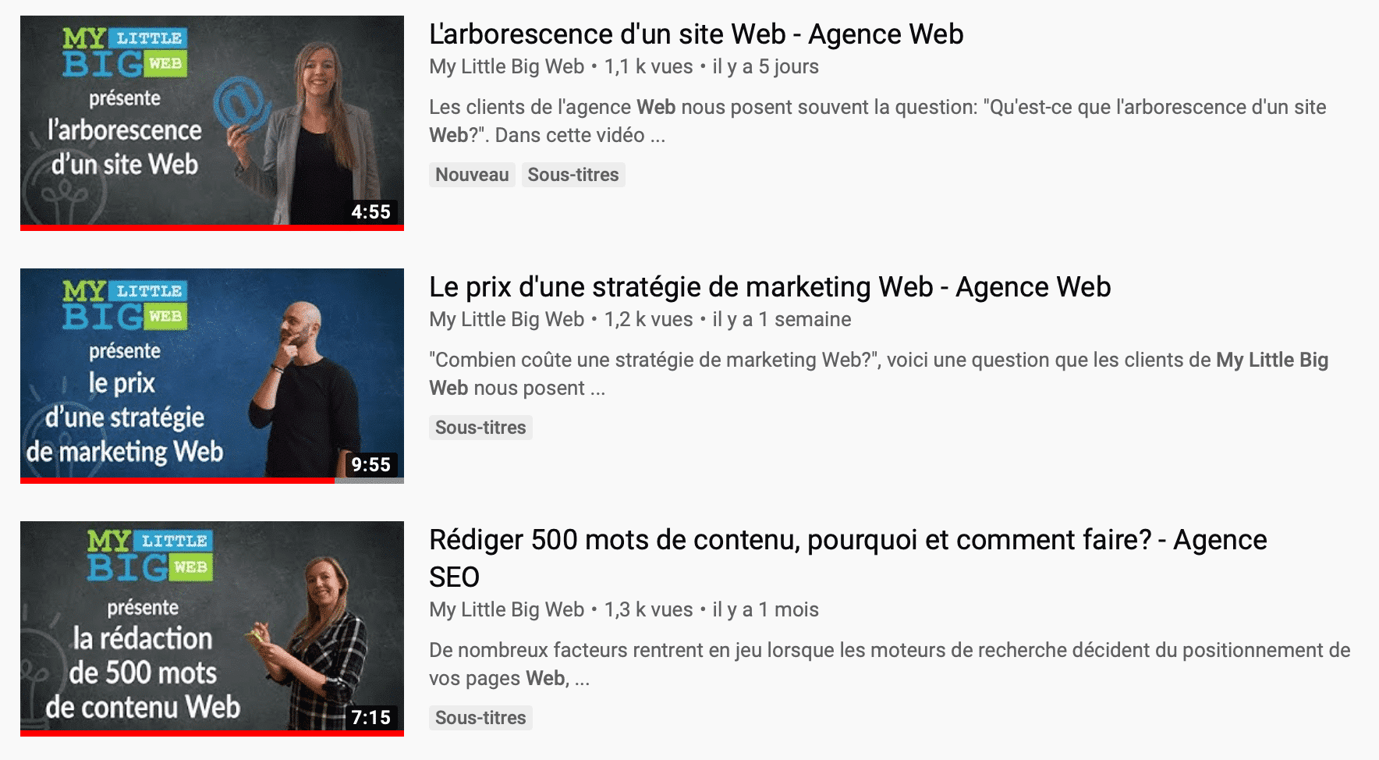Click Sous-titres badge on 500 mots video
The image size is (1379, 760).
tap(480, 718)
